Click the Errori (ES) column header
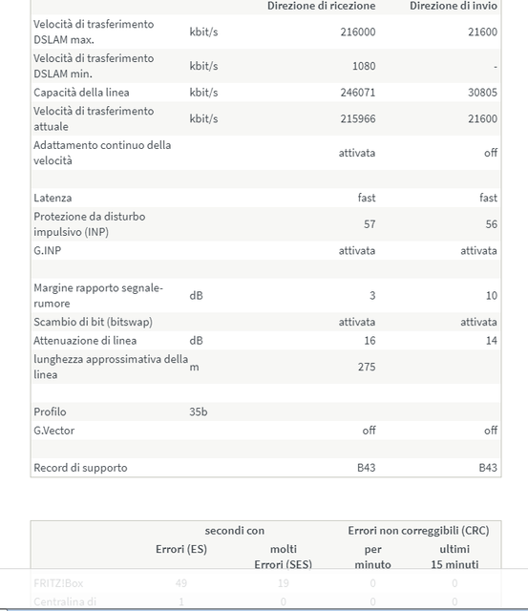528x611 pixels. pyautogui.click(x=181, y=550)
